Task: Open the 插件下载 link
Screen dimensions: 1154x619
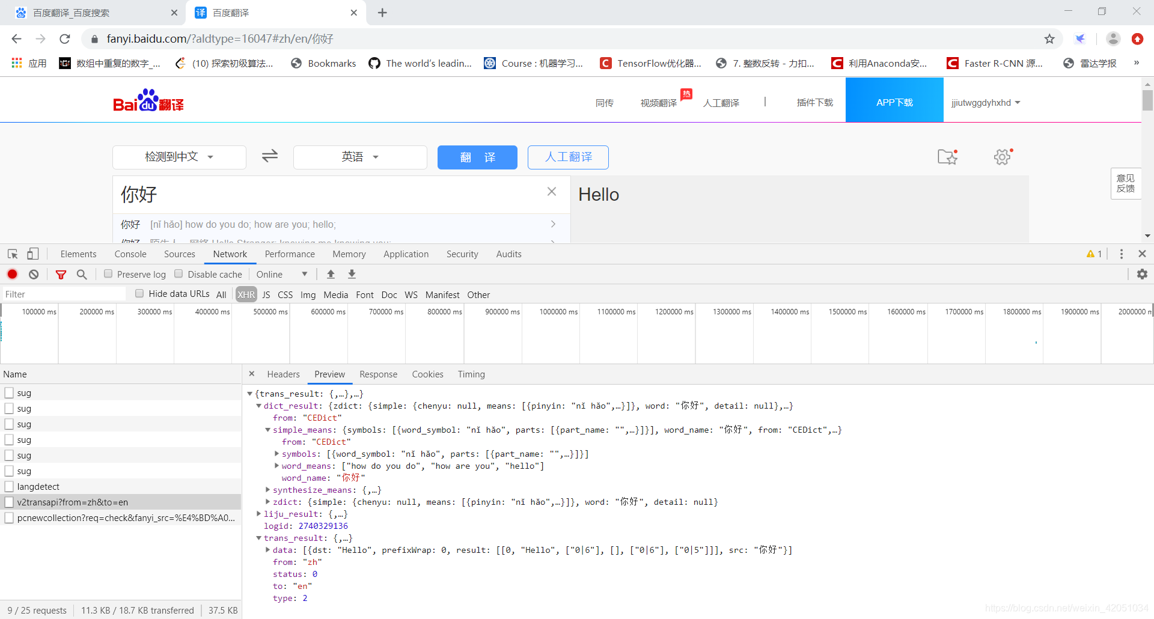Action: coord(814,103)
